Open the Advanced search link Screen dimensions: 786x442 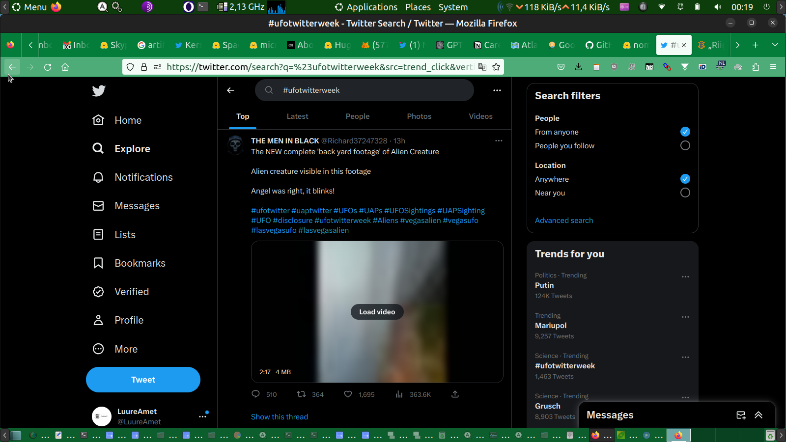pos(564,221)
